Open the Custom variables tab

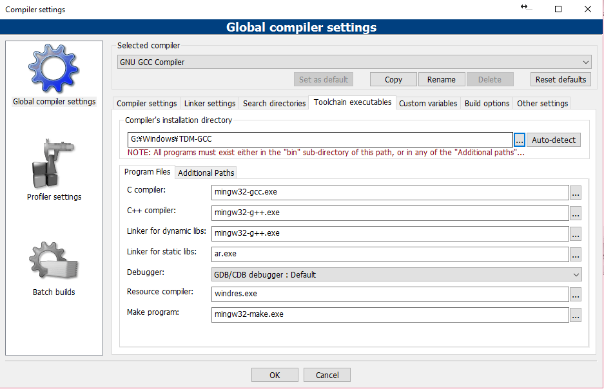[x=428, y=104]
